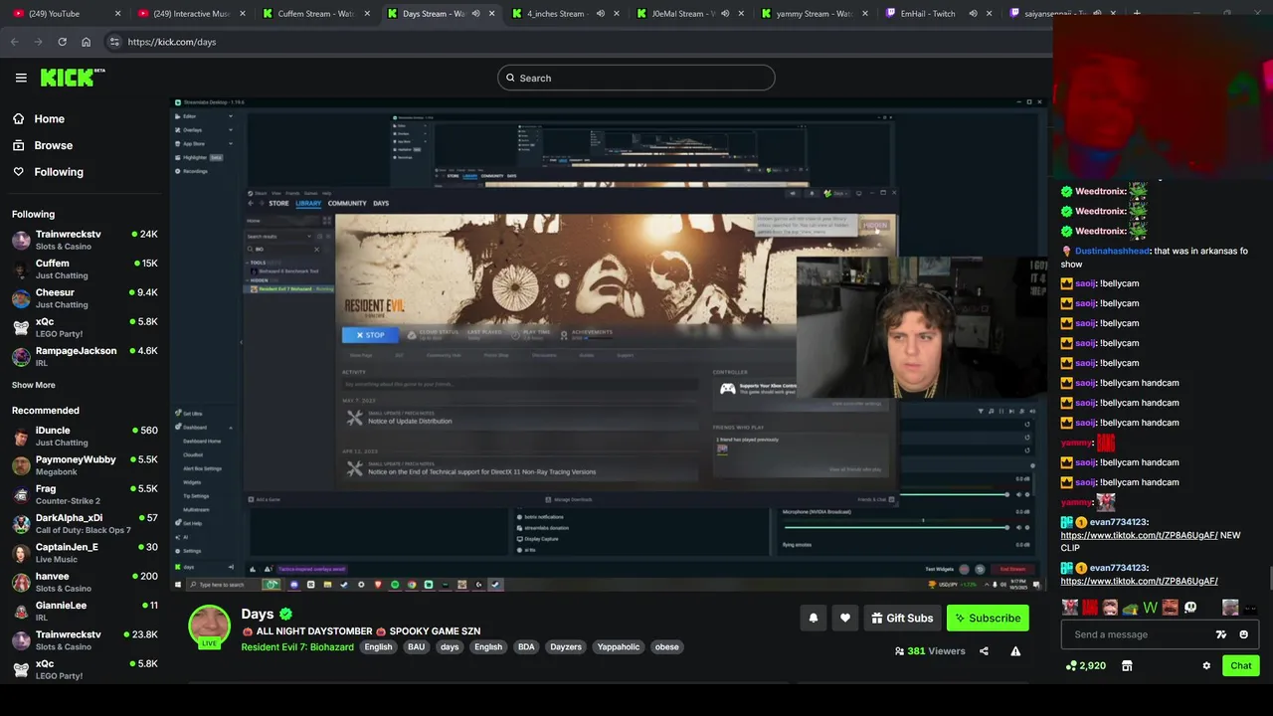Screen dimensions: 1273x716
Task: Reload the page
Action: point(62,42)
